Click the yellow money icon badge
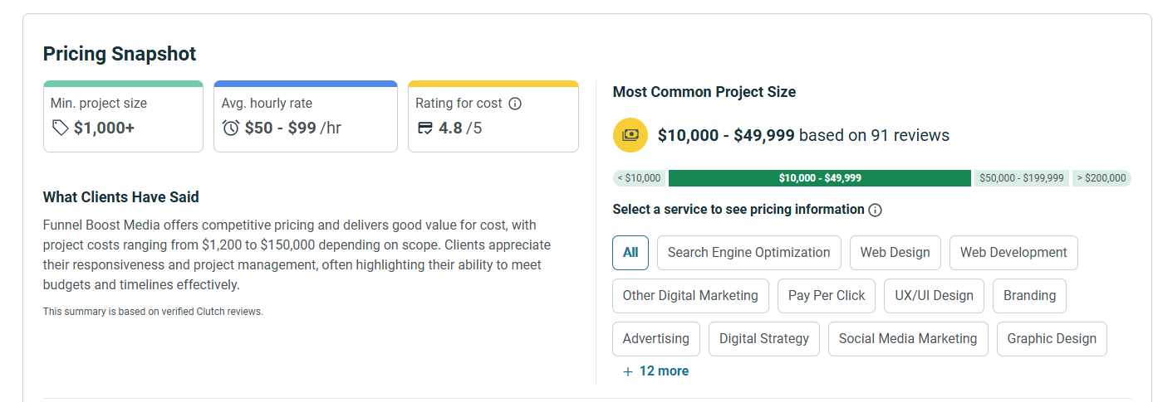 click(630, 135)
